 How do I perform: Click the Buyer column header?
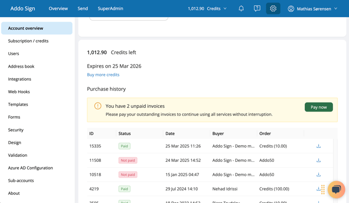pos(218,133)
